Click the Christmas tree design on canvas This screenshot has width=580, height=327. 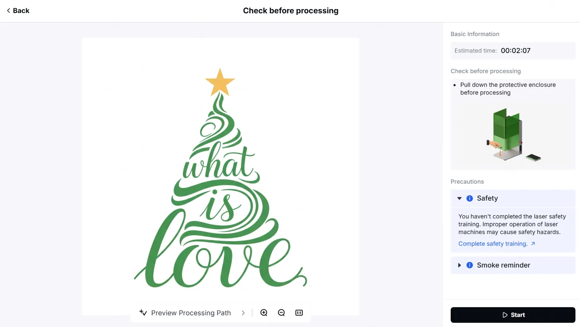(220, 178)
